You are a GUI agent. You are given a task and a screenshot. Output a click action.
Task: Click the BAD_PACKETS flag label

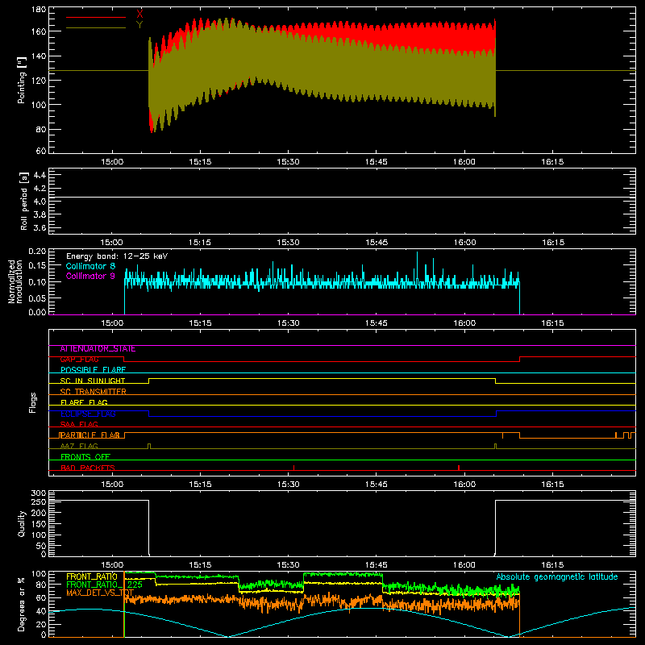pyautogui.click(x=88, y=468)
